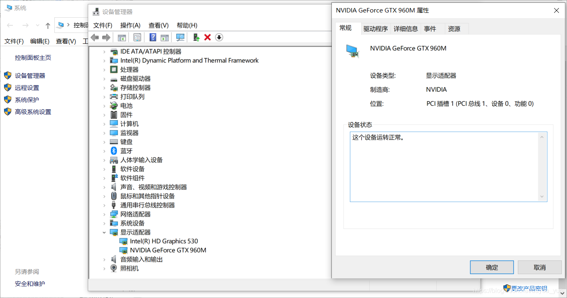Switch to the 事件 tab
This screenshot has height=298, width=567.
click(430, 29)
